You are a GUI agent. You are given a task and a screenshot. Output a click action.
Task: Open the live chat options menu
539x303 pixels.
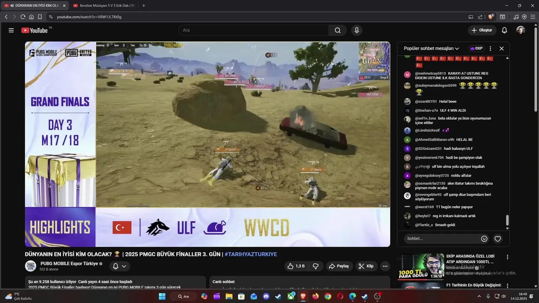[490, 48]
